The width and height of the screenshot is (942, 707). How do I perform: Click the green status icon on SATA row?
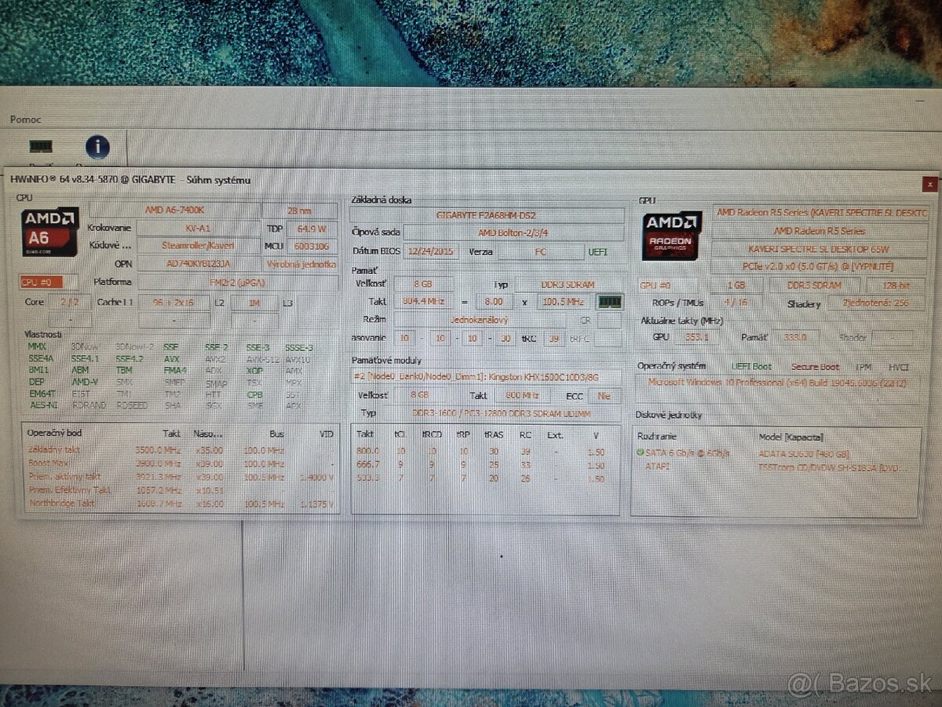tap(641, 453)
